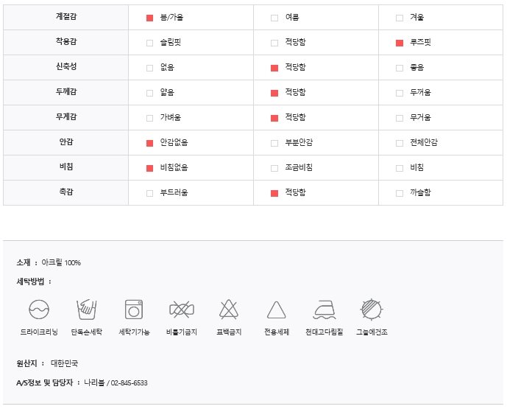The height and width of the screenshot is (409, 507).
Task: Click the no-wringing (비틀기금지) icon
Action: click(x=182, y=310)
